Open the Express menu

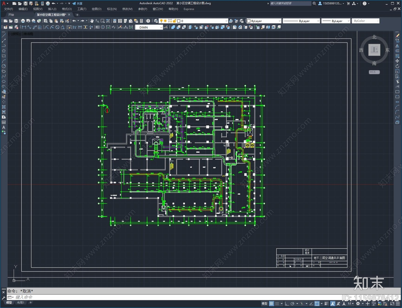coord(189,9)
